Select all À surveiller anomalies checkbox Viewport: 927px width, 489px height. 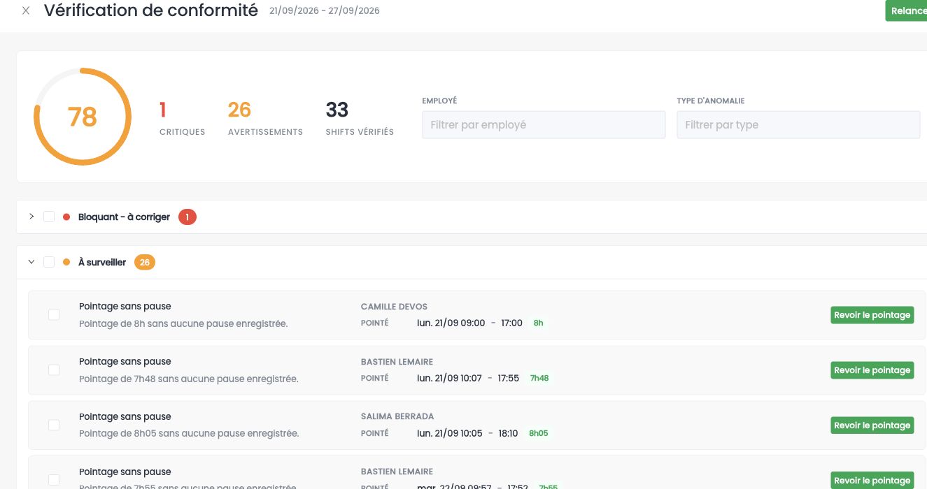pos(49,262)
